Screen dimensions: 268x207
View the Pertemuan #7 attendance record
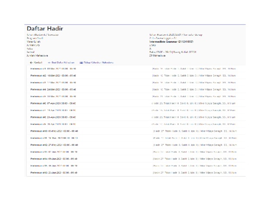(x=54, y=110)
